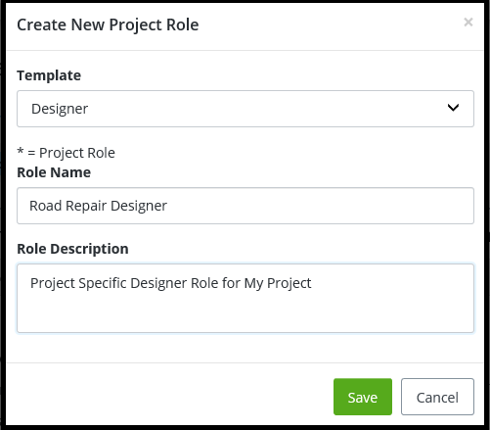Select the Role Description label

[x=72, y=249]
